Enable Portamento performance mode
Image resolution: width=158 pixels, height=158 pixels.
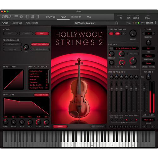pyautogui.click(x=12, y=44)
